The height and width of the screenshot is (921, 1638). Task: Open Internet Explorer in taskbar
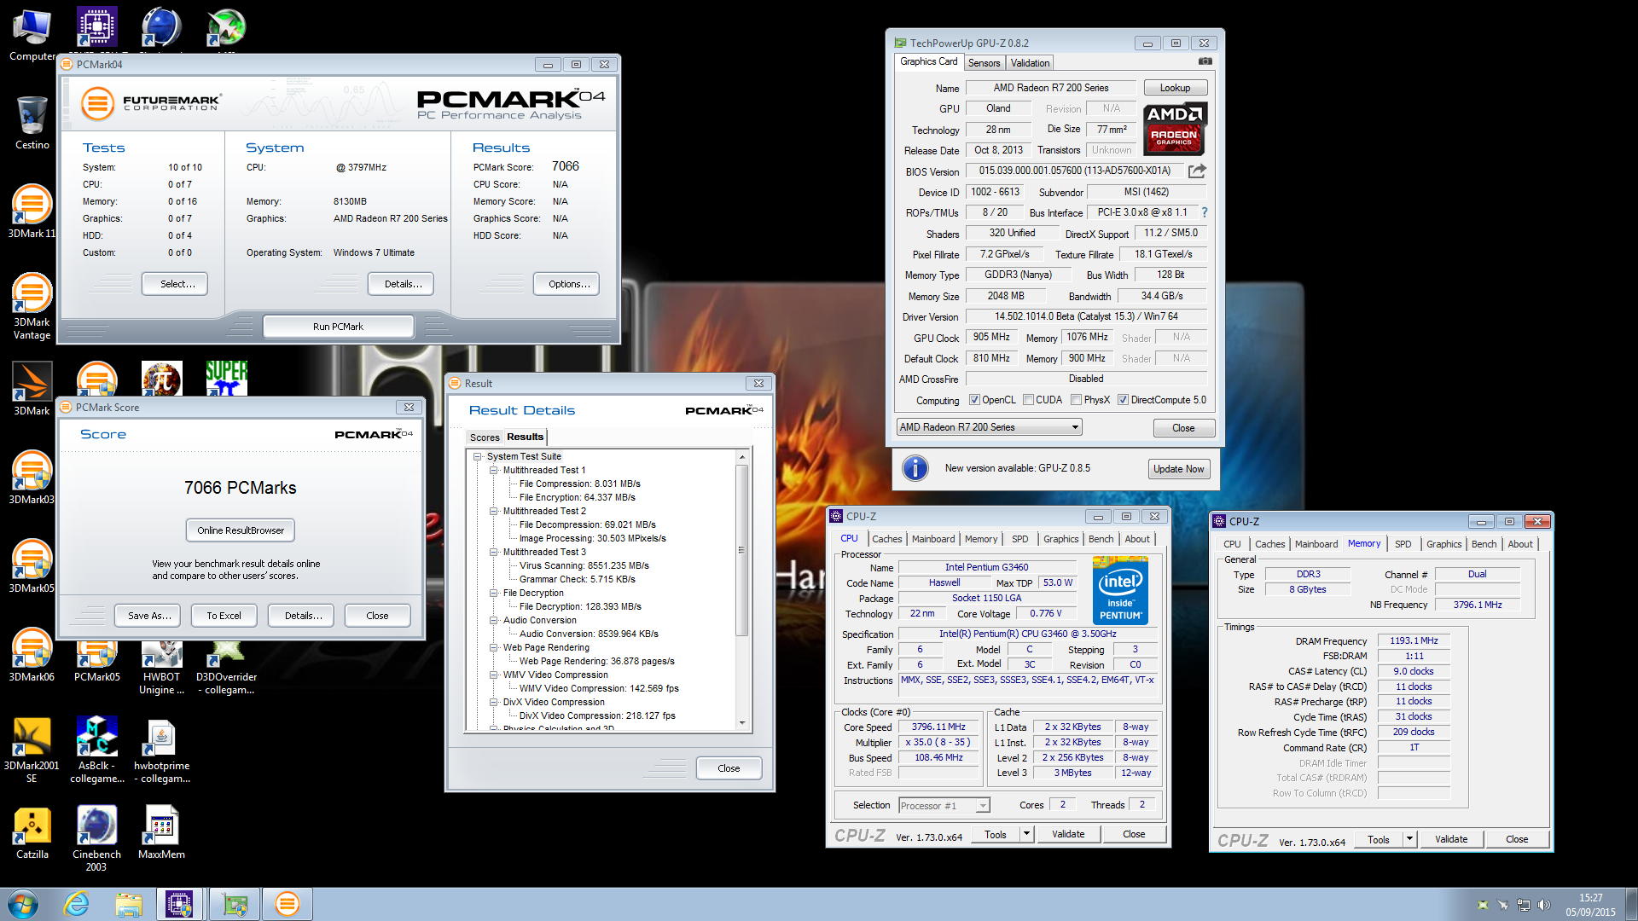point(77,904)
